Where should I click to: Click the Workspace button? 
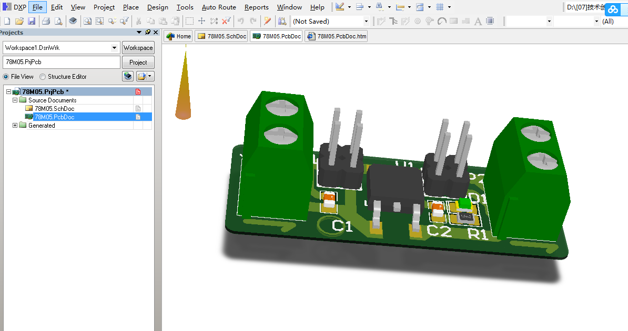point(138,47)
